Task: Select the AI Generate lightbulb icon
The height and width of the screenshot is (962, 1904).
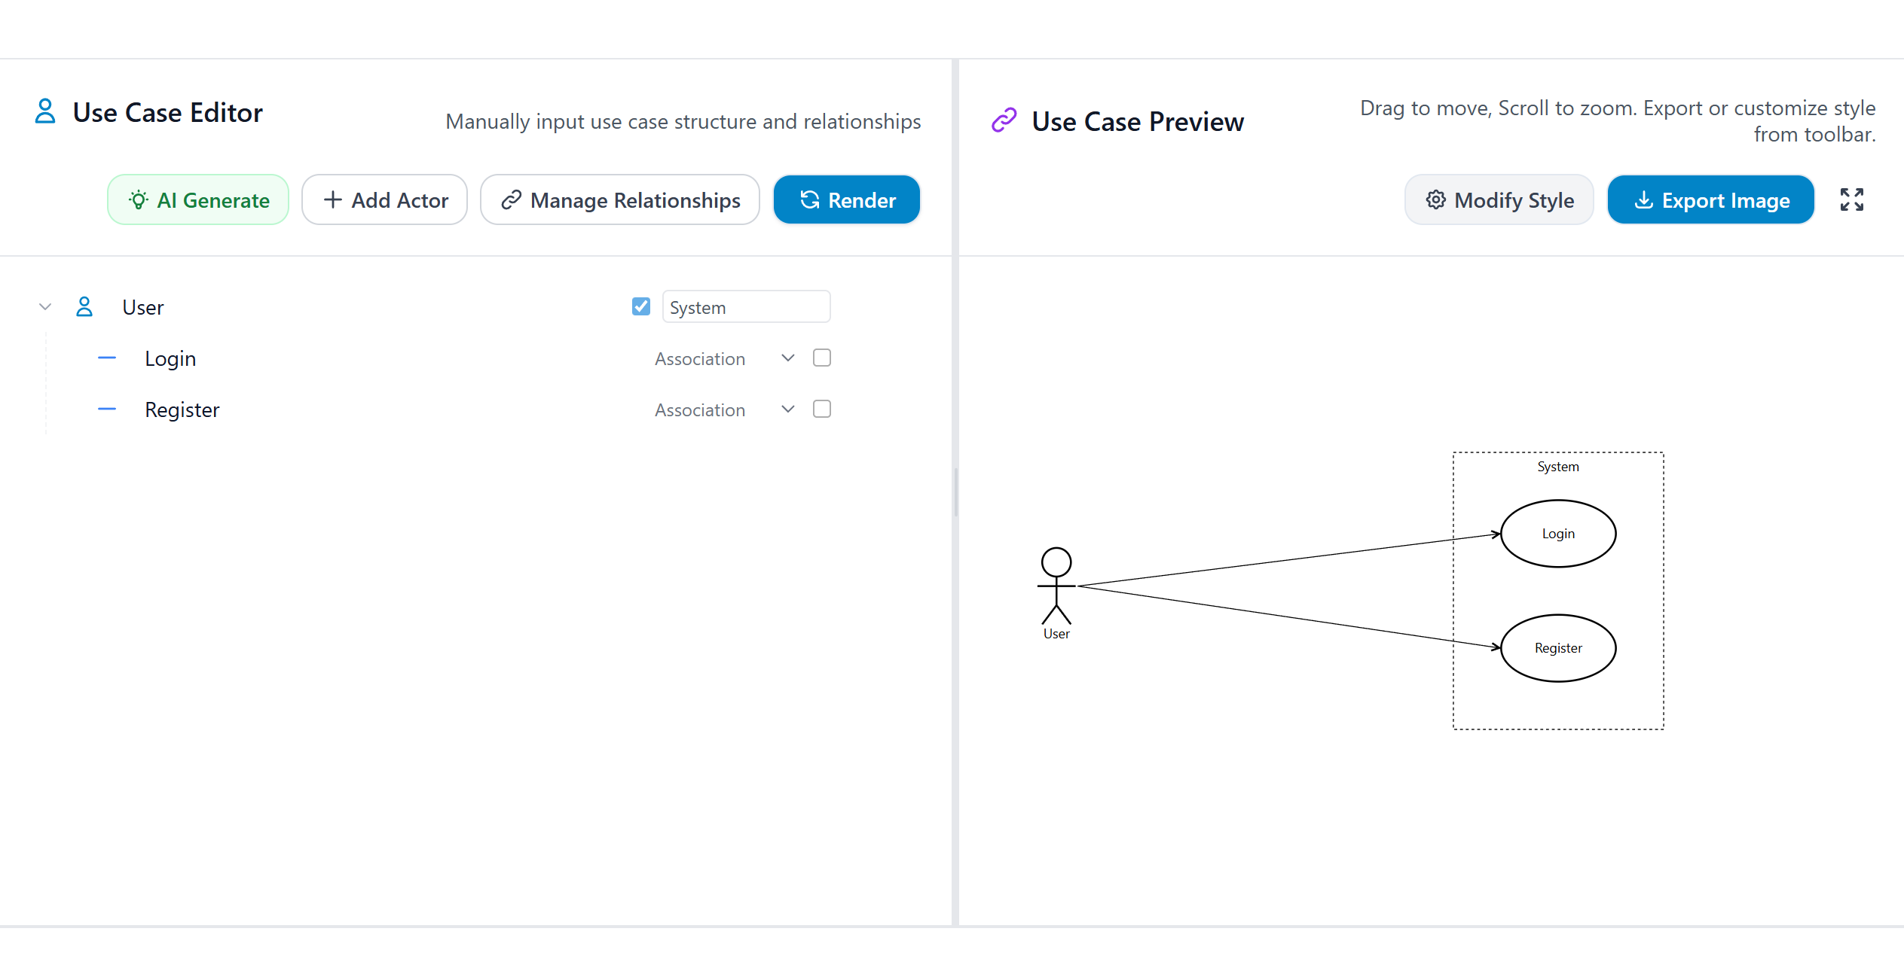Action: 138,199
